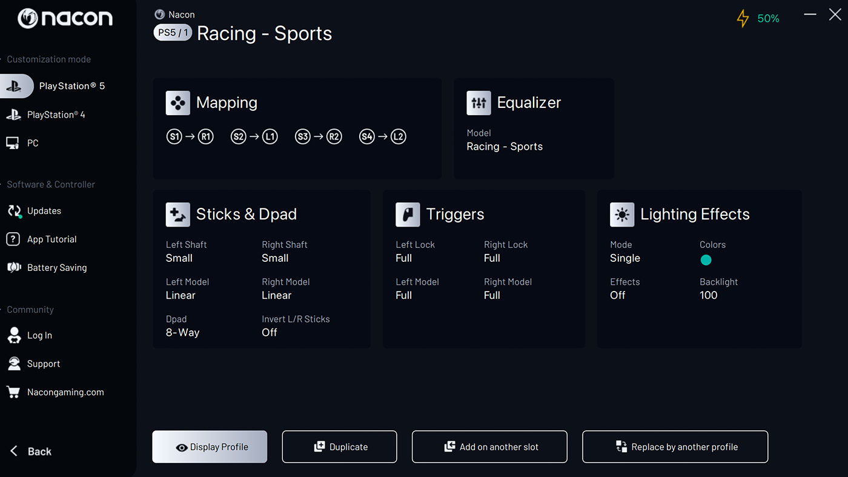
Task: Click the Display Profile button
Action: [210, 447]
